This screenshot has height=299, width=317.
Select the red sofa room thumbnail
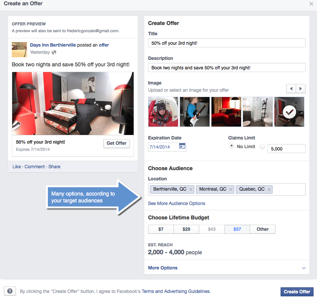pos(226,112)
